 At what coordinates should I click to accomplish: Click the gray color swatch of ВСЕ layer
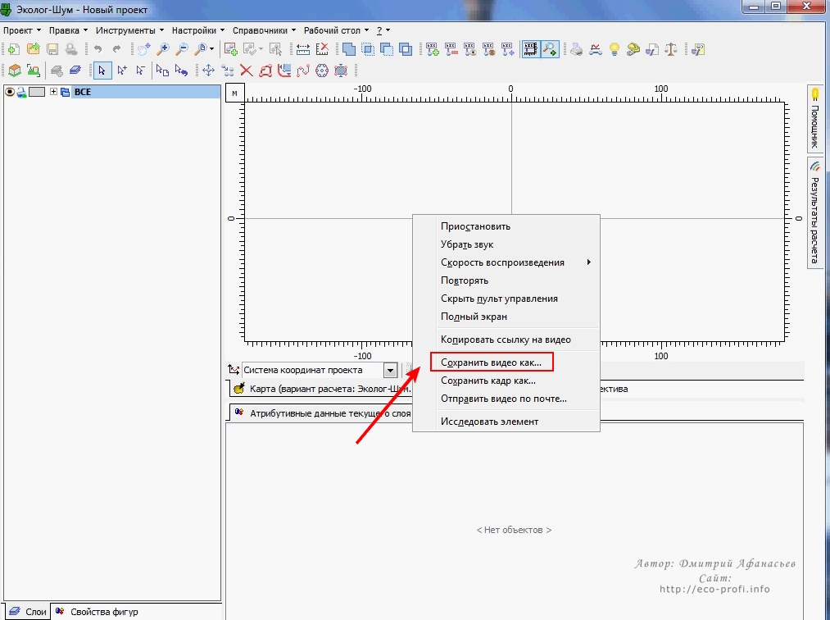tap(37, 92)
